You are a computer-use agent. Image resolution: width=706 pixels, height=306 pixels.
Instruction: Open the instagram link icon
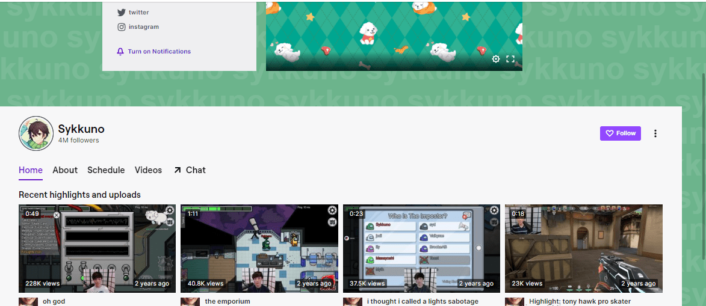(x=121, y=27)
